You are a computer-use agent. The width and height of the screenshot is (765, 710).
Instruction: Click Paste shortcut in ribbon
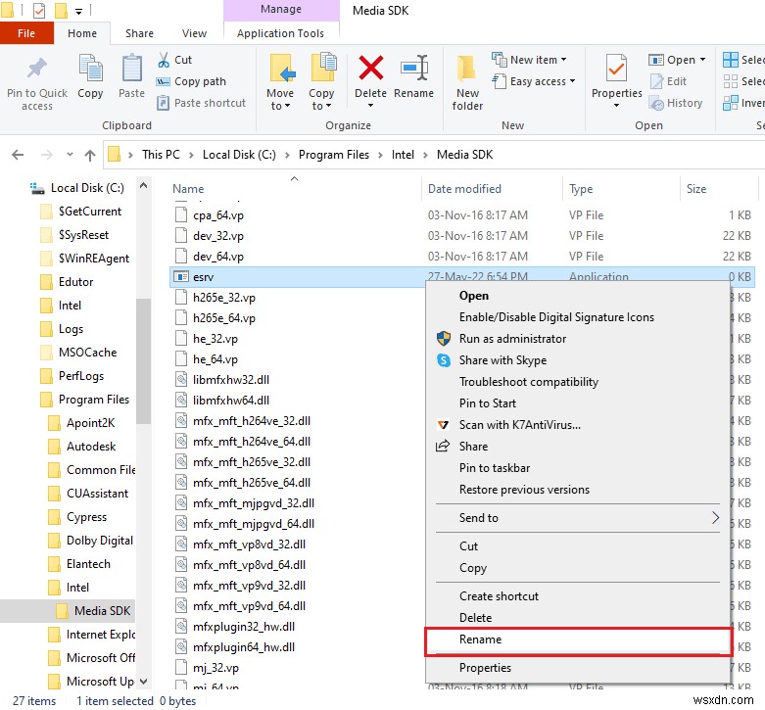coord(201,103)
